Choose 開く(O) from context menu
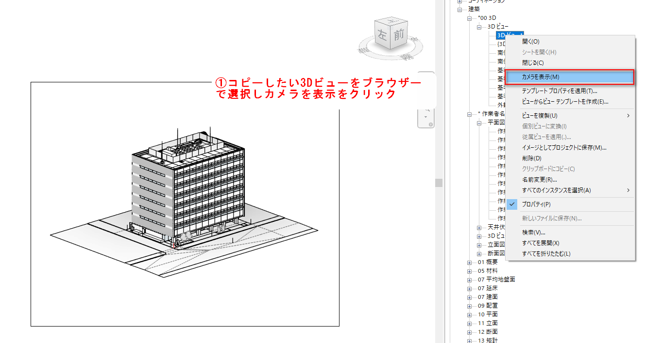 [x=530, y=42]
